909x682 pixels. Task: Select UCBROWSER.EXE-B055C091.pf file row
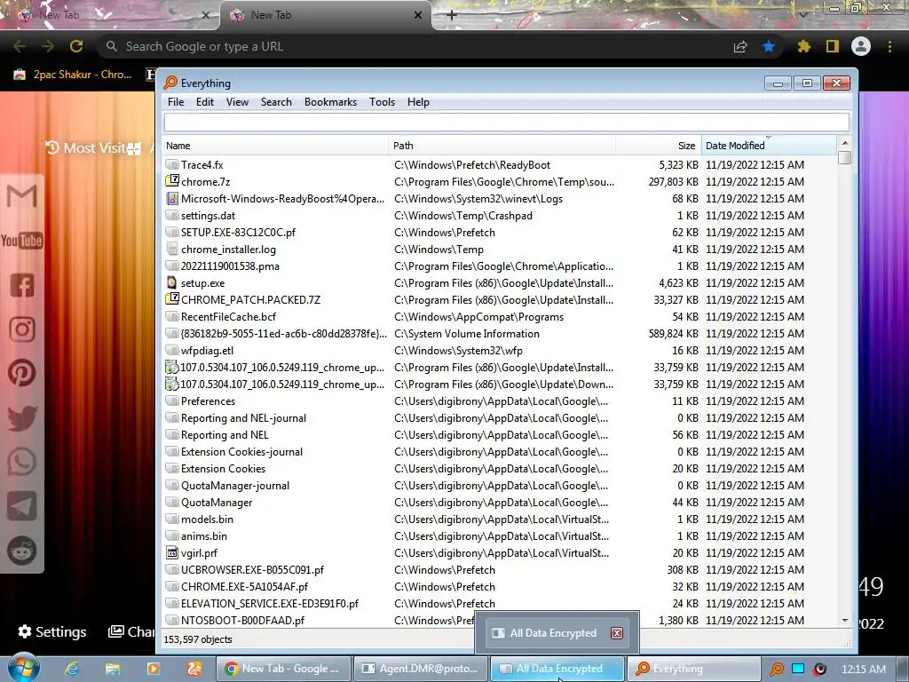[x=501, y=569]
